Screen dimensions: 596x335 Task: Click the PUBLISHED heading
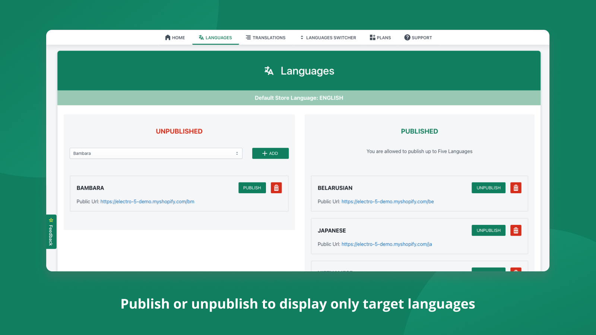tap(419, 131)
